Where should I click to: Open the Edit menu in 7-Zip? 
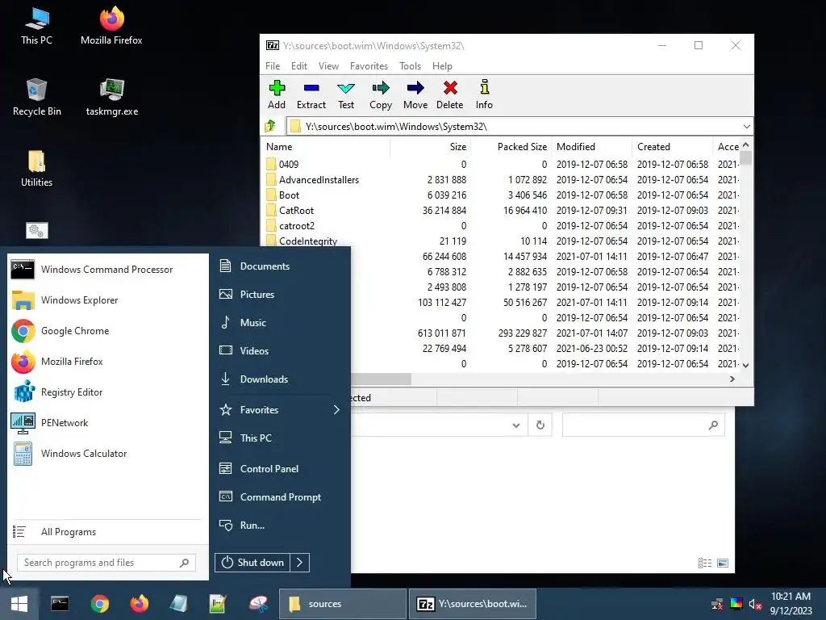coord(299,66)
